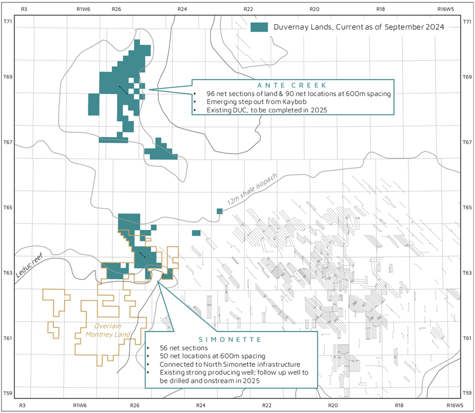475x413 pixels.
Task: Select the SIMONETTE callout title
Action: (x=231, y=339)
